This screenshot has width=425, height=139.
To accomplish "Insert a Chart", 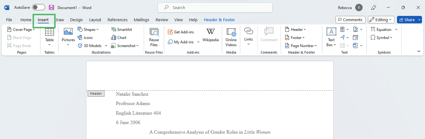I will pyautogui.click(x=119, y=37).
